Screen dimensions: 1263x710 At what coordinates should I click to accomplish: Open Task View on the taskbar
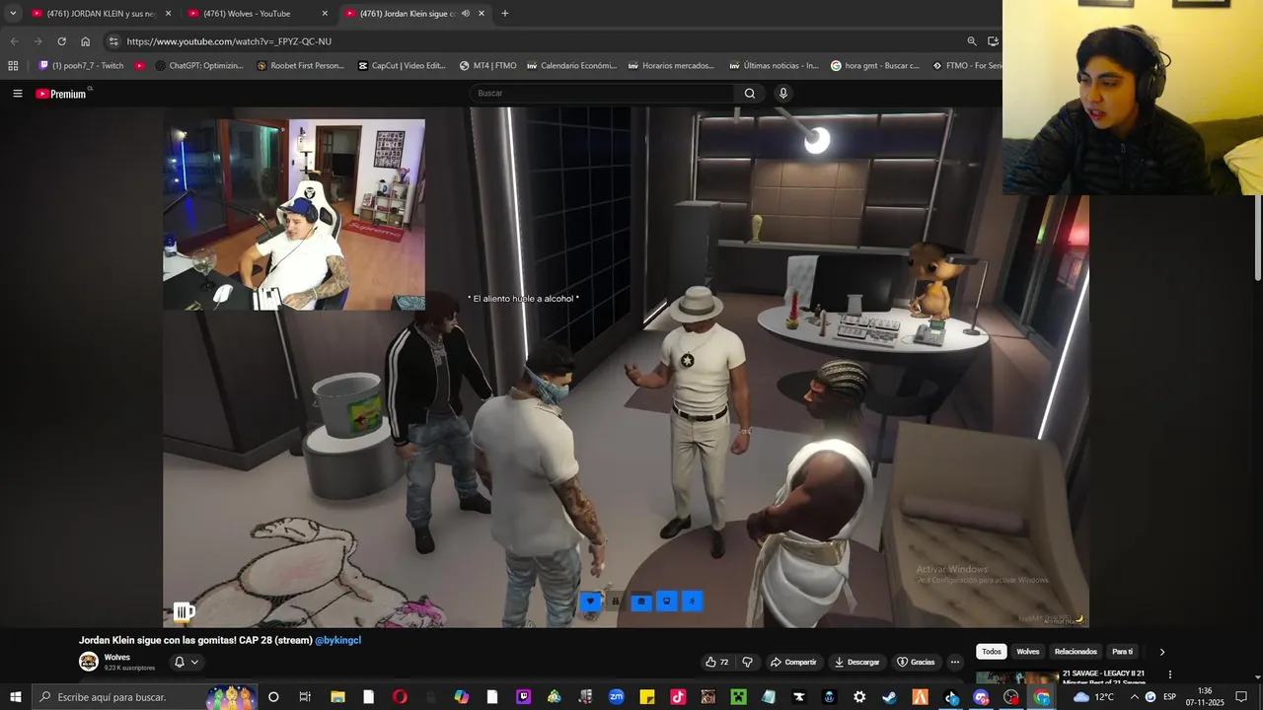[x=305, y=697]
